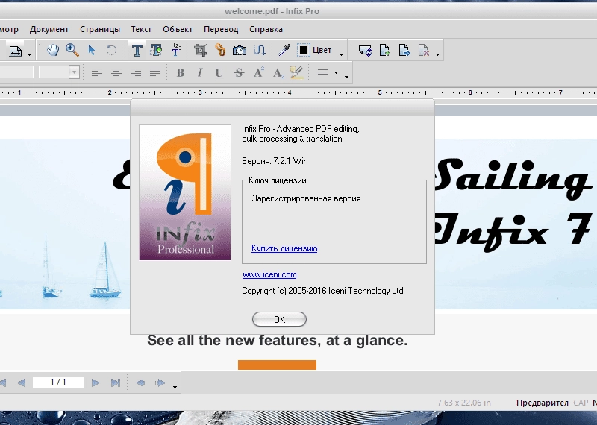Click the font size input box
Screen dimensions: 597x425
pyautogui.click(x=54, y=72)
